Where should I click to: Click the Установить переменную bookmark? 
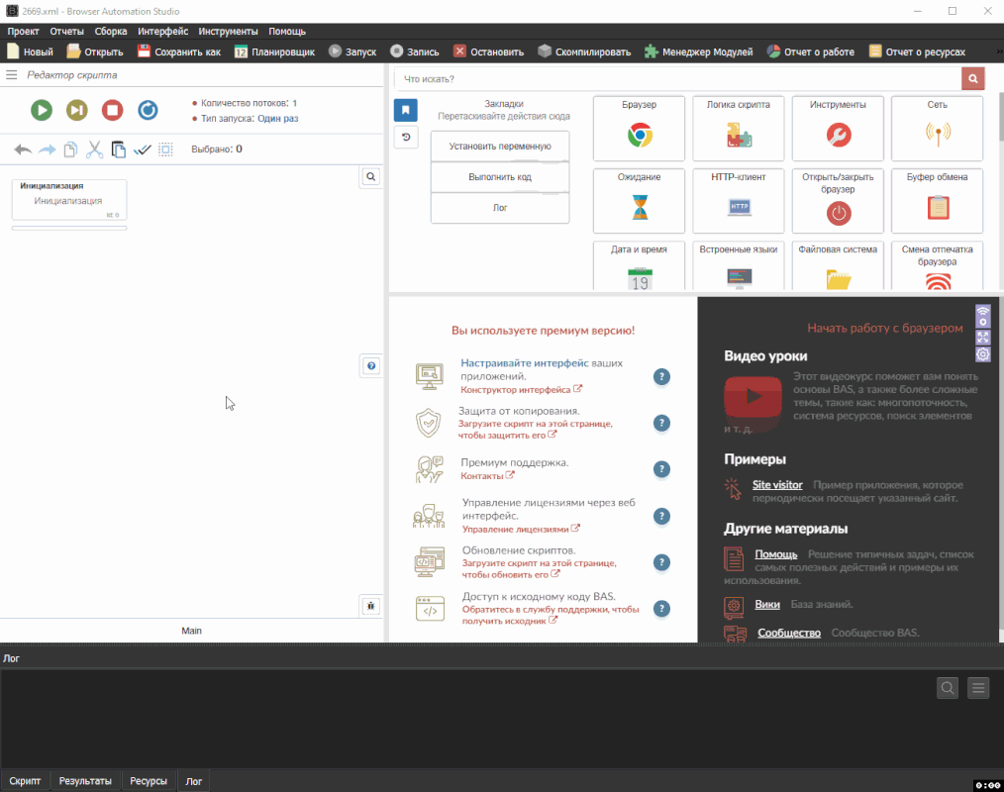coord(500,147)
